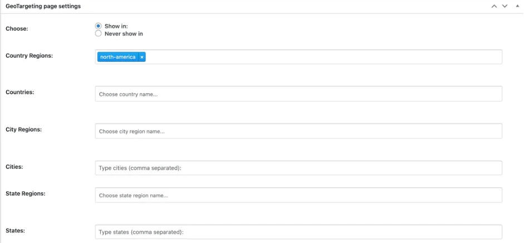Select the north-america region tag

tap(117, 57)
